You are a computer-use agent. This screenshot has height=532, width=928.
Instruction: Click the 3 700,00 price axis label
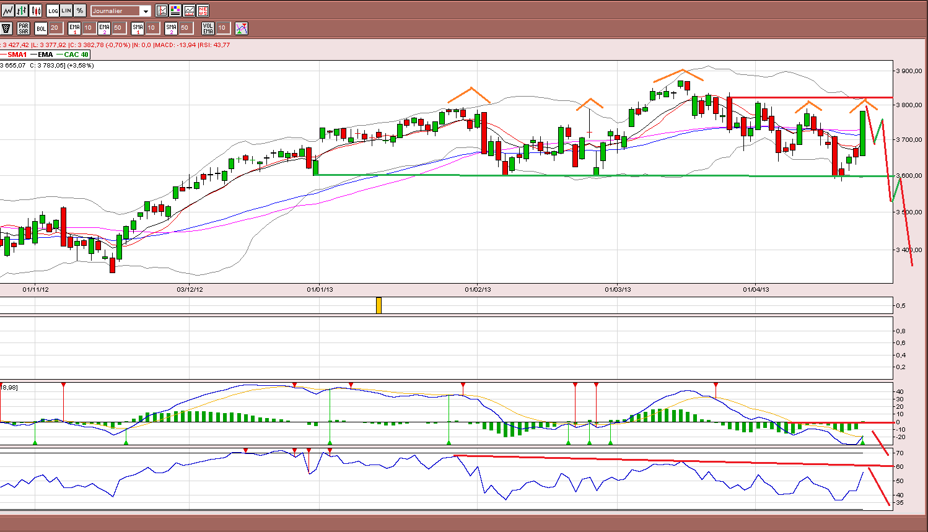pos(909,140)
